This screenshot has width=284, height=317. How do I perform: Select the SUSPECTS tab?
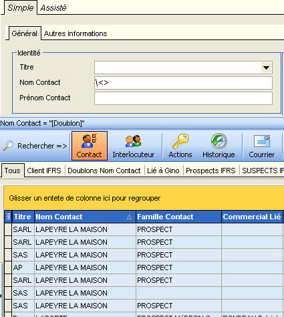pos(262,171)
